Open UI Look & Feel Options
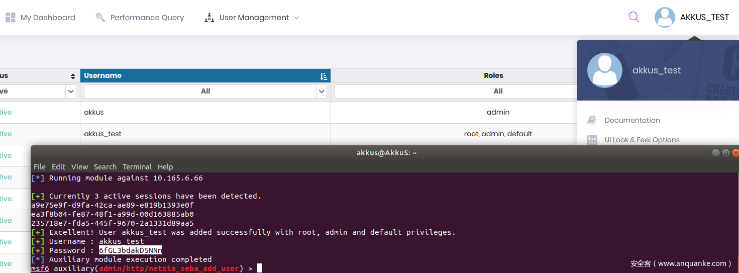This screenshot has height=273, width=739. coord(642,140)
